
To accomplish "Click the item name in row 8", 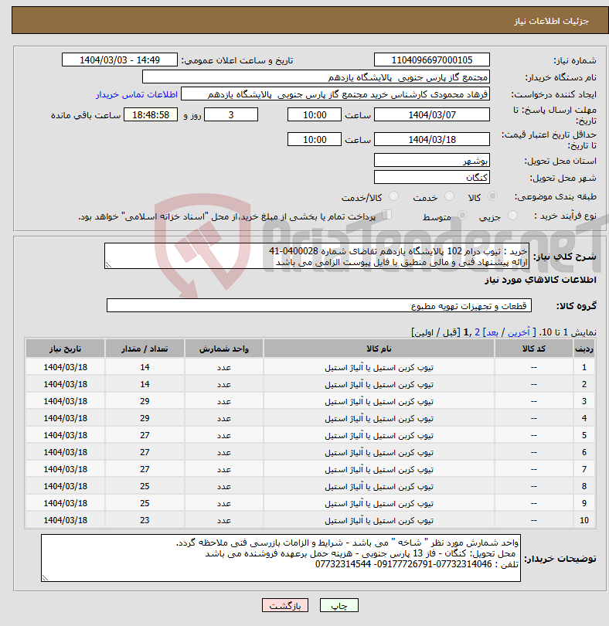I will point(379,486).
